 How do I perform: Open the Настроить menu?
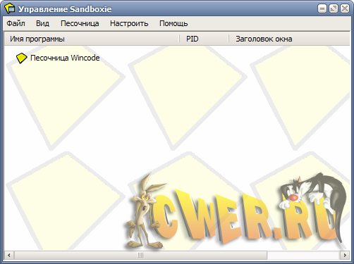(x=129, y=23)
